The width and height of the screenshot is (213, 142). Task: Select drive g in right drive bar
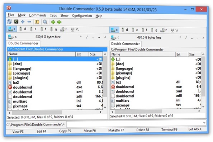pos(154,30)
